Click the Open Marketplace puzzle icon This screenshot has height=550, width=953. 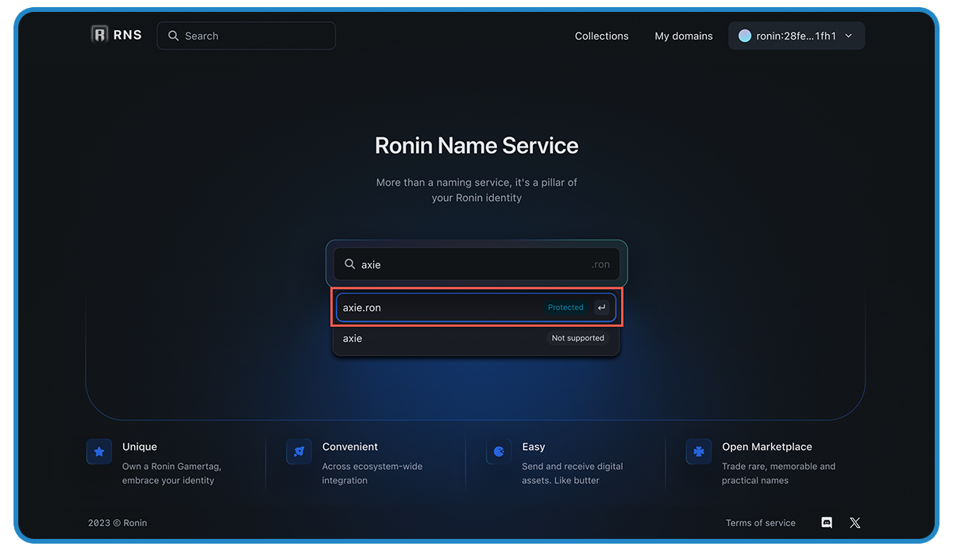point(699,452)
